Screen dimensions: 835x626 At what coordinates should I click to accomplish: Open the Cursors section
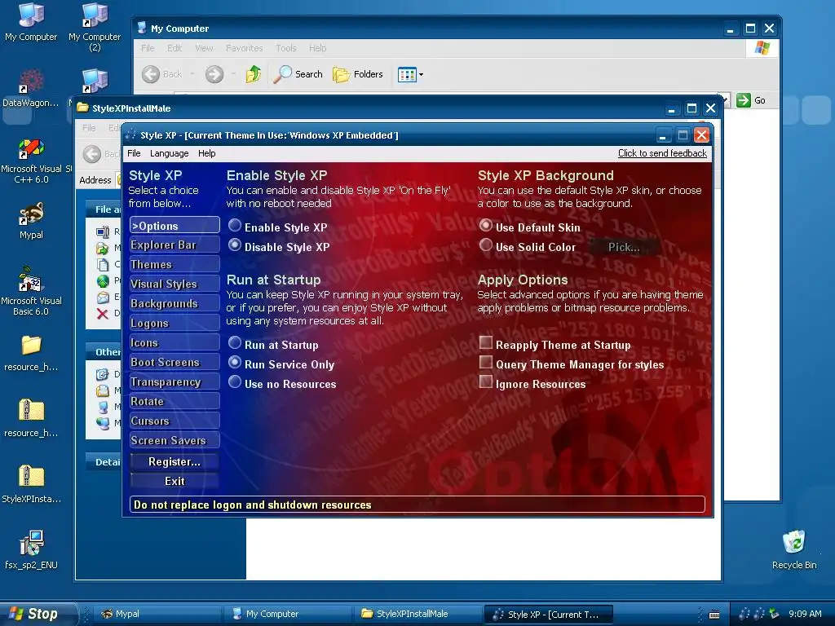pyautogui.click(x=175, y=421)
